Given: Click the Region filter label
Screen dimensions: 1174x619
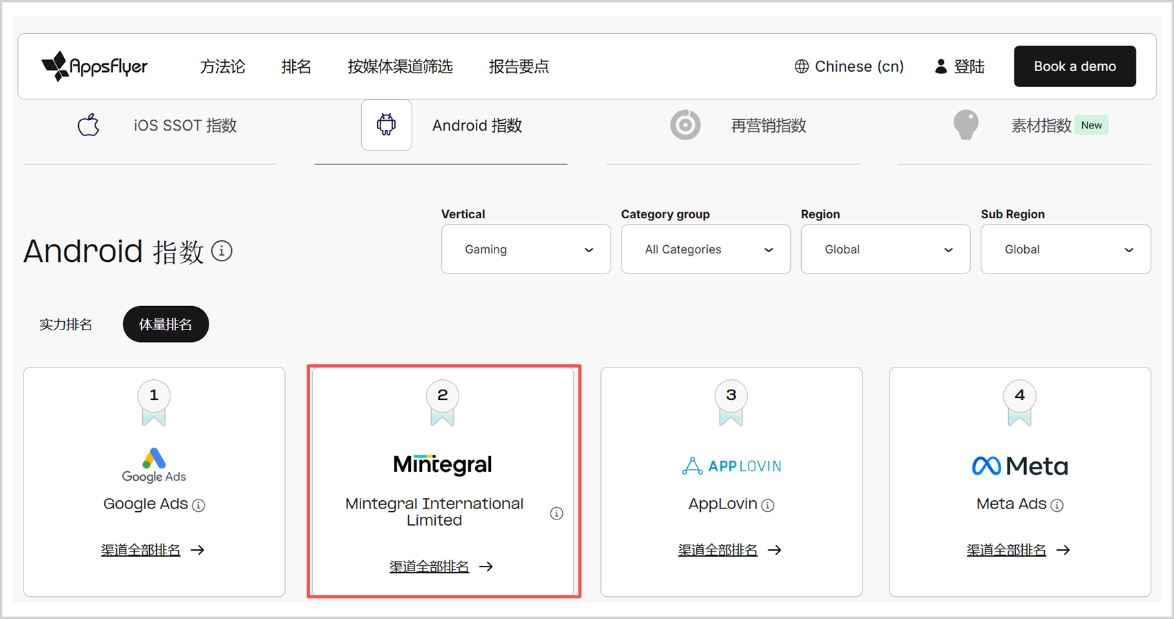Looking at the screenshot, I should click(x=820, y=214).
